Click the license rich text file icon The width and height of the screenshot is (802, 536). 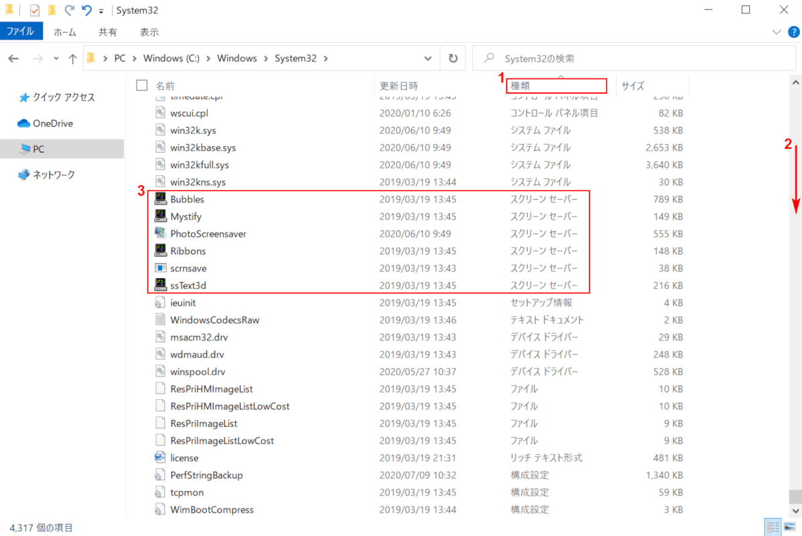(x=160, y=458)
